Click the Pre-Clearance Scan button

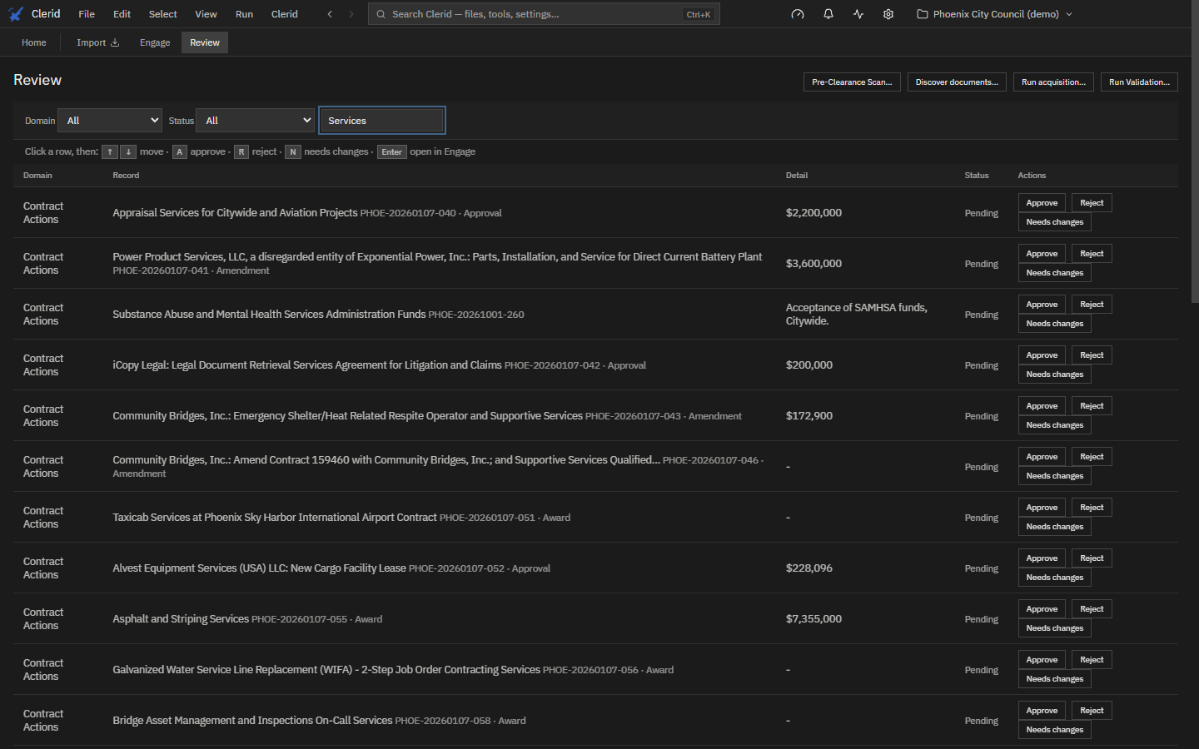click(852, 82)
